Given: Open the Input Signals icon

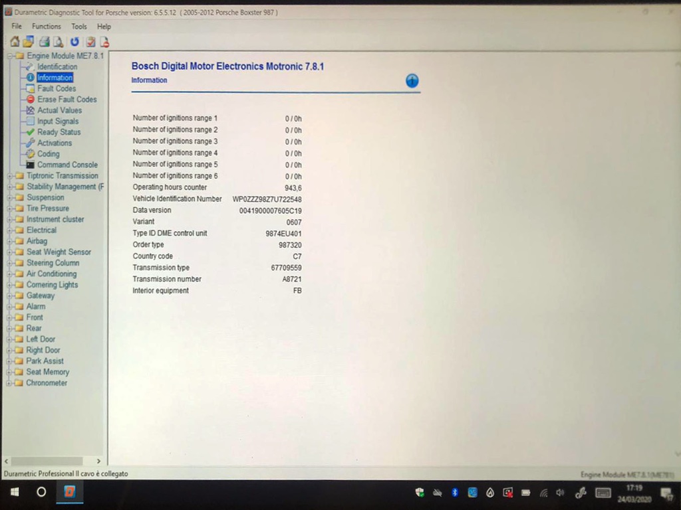Looking at the screenshot, I should click(30, 121).
